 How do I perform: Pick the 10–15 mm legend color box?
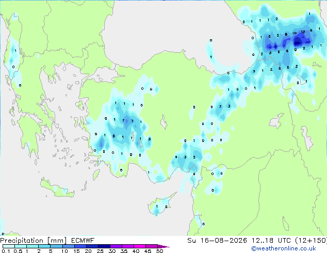(68, 246)
